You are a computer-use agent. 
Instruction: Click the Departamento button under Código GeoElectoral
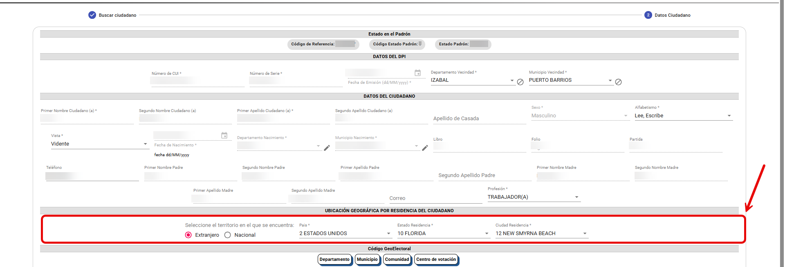(x=334, y=259)
